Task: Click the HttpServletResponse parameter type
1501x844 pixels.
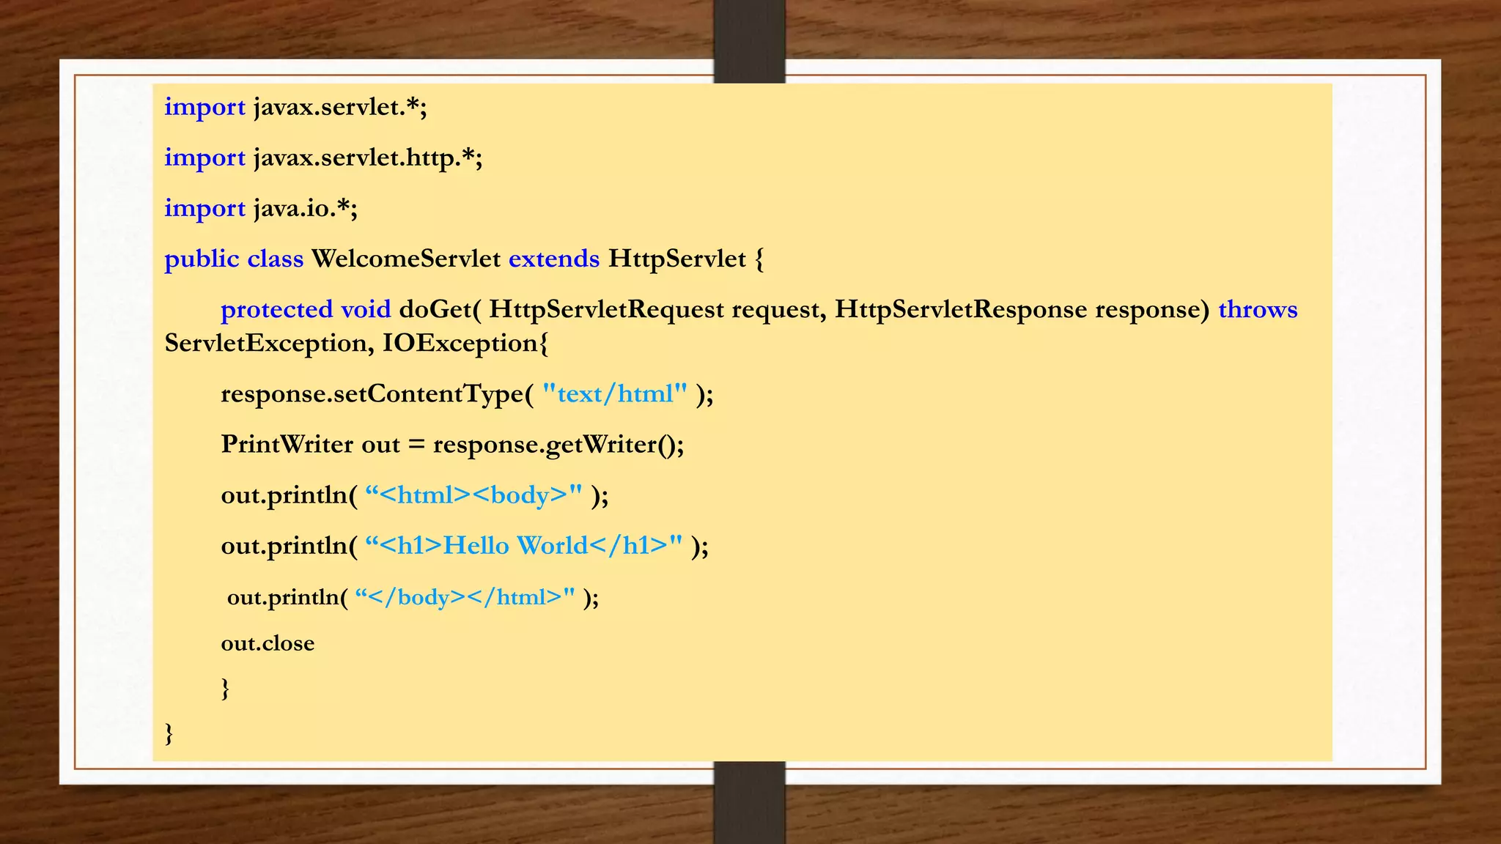Action: (961, 310)
